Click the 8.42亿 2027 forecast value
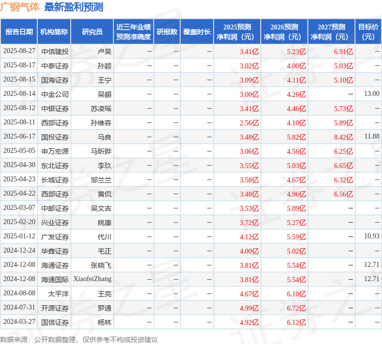Screen dimensions: 382x344 tap(343, 137)
